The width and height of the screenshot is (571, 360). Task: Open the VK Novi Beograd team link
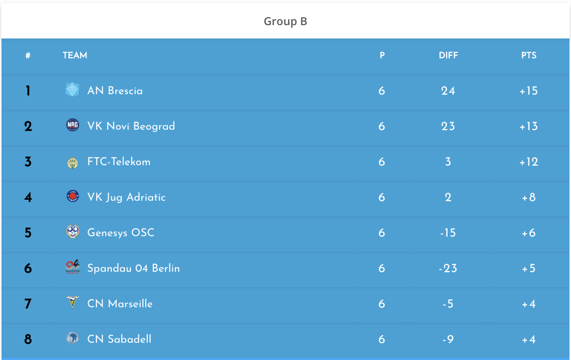point(131,126)
